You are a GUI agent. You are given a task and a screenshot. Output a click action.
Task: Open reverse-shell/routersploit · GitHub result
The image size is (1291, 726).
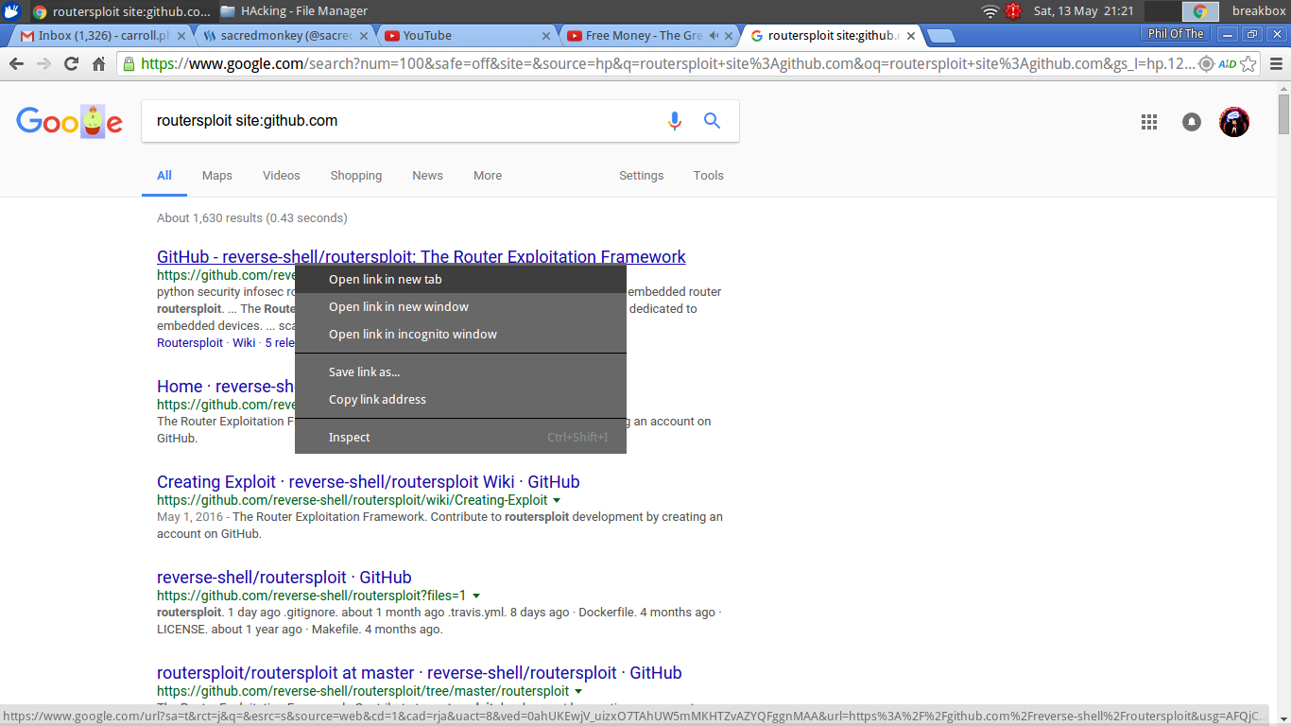(284, 578)
